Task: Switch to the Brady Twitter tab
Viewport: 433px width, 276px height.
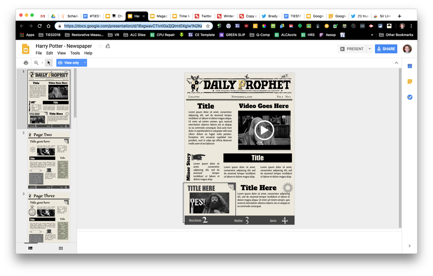Action: coord(271,16)
